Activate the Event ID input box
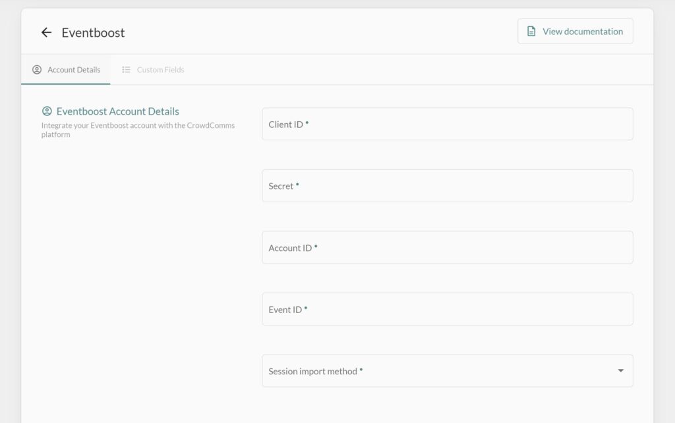Image resolution: width=675 pixels, height=423 pixels. [447, 309]
